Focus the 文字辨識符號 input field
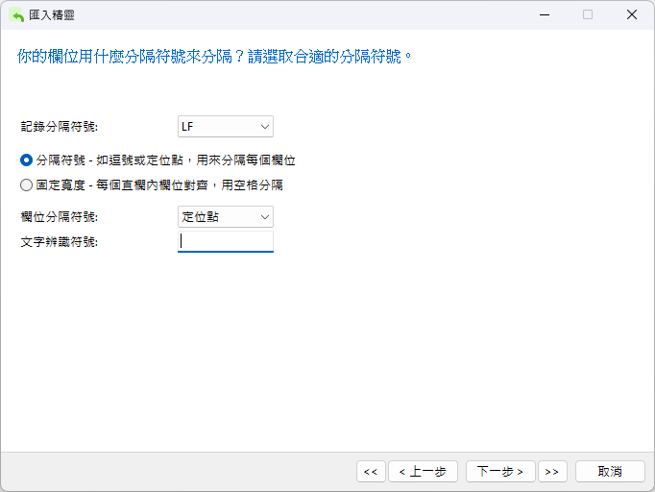Screen dimensions: 655x492 pyautogui.click(x=226, y=241)
